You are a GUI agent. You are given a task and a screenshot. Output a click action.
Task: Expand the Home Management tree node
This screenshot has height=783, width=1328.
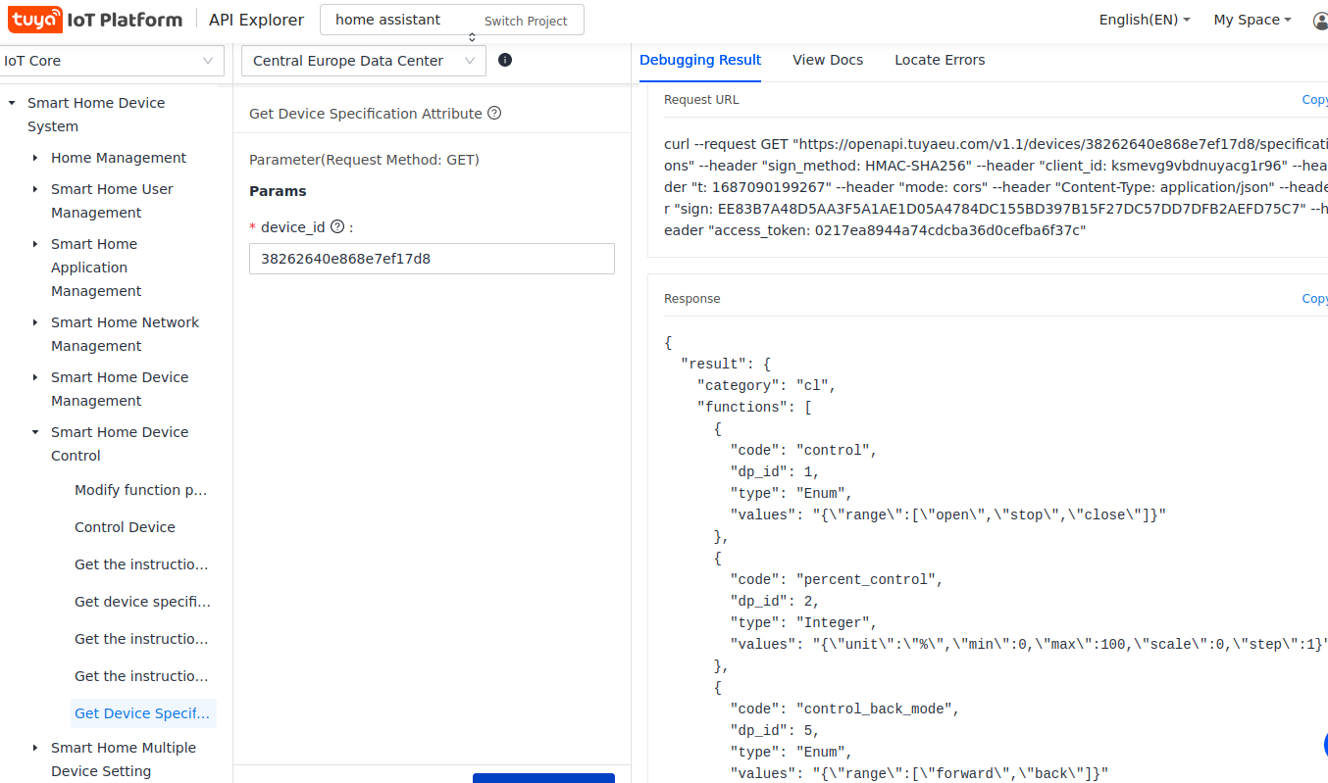[x=36, y=158]
